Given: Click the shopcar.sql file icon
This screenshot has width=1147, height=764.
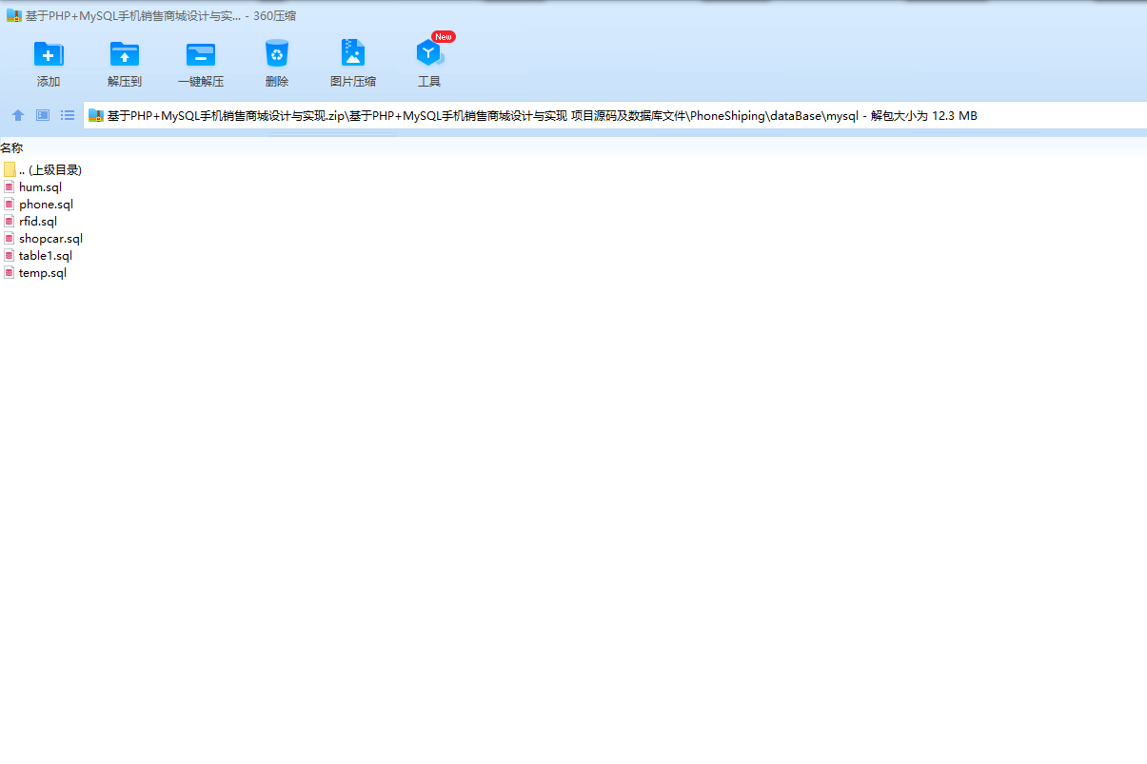Looking at the screenshot, I should tap(10, 239).
